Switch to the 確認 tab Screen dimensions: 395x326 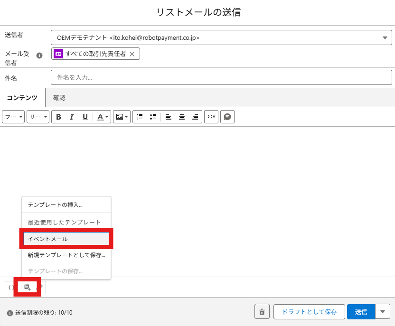59,98
